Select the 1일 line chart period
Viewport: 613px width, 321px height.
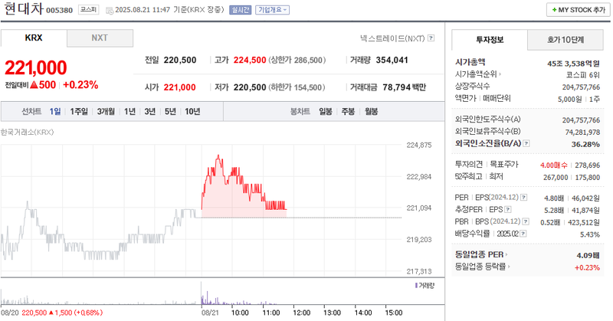pos(55,111)
